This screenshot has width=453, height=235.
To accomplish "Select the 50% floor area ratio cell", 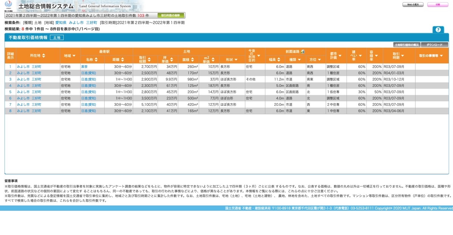I will [x=374, y=92].
